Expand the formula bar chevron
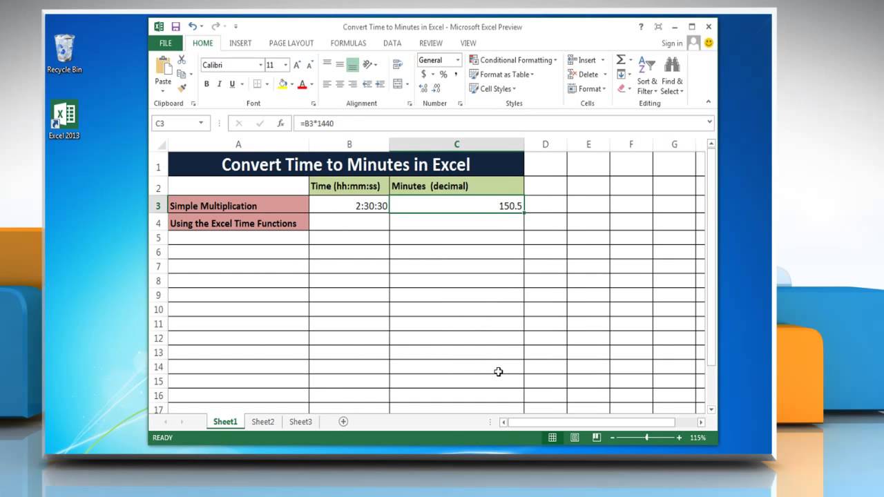This screenshot has height=497, width=884. 709,122
